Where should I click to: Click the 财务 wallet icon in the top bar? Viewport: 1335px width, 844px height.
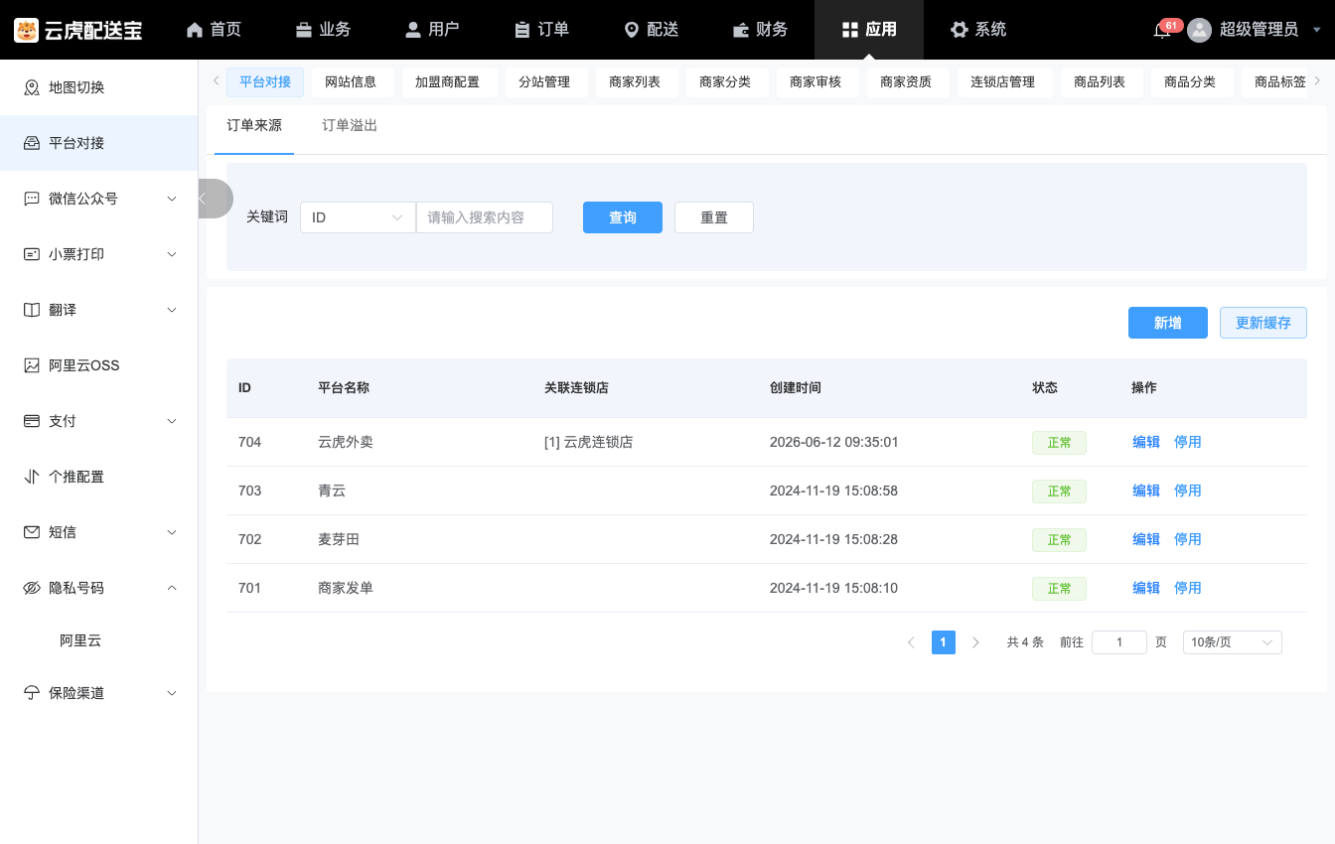pyautogui.click(x=741, y=30)
